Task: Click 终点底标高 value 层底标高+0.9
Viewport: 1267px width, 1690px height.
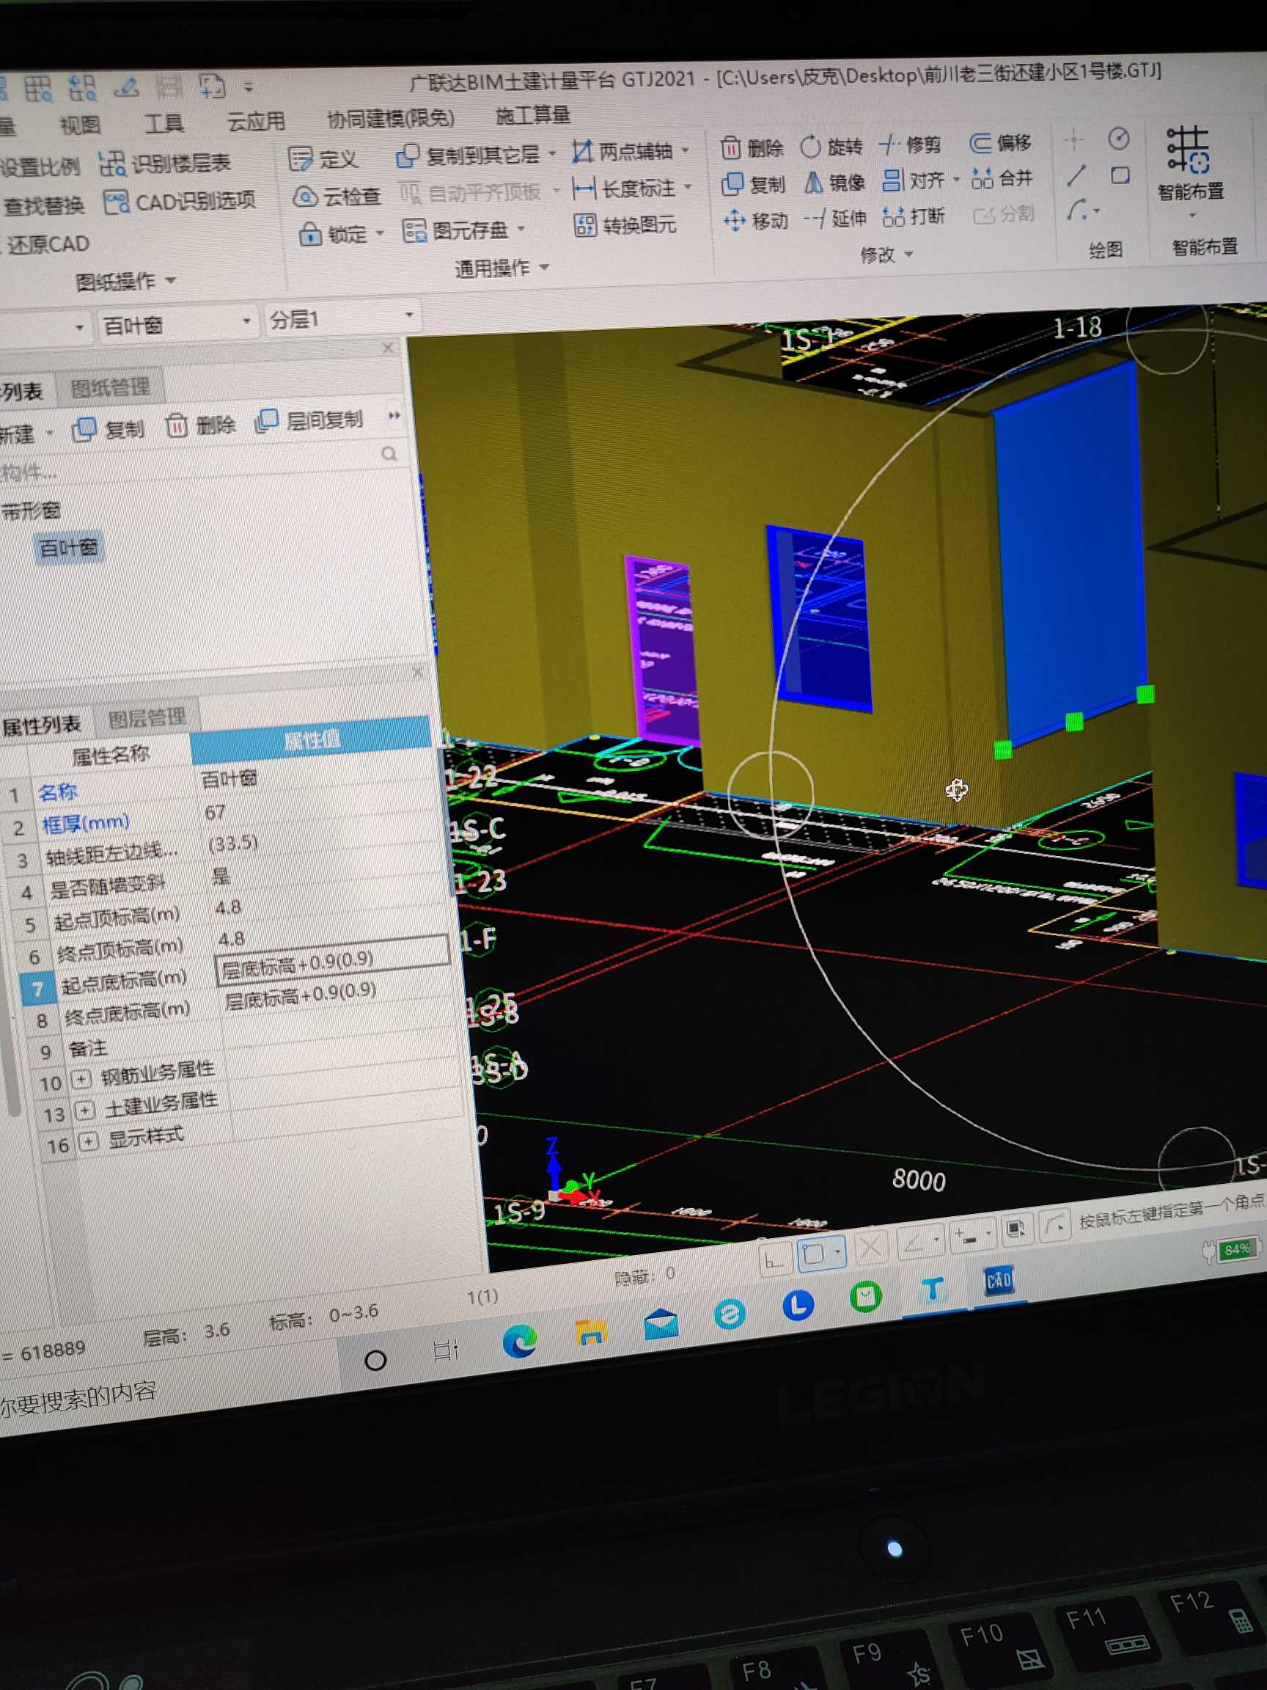Action: pos(300,995)
